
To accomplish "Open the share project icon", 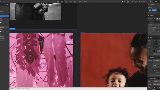I will 135,2.
